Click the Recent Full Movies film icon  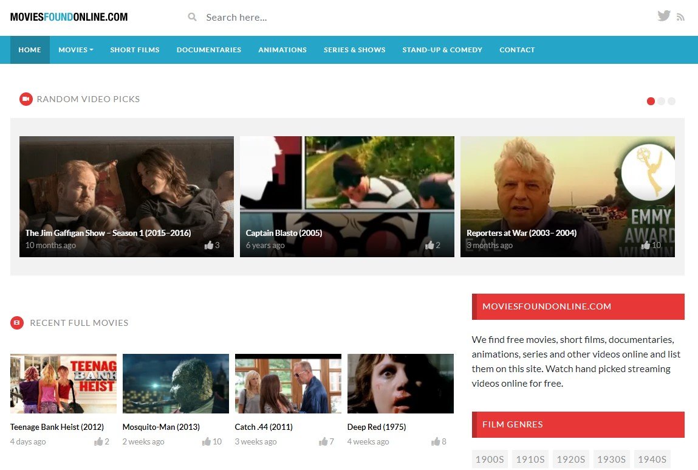17,322
